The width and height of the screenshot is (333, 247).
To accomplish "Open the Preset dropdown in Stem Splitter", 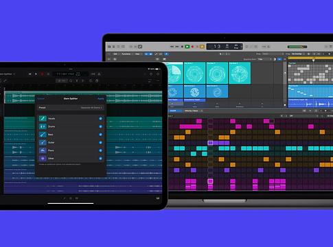I will [91, 108].
